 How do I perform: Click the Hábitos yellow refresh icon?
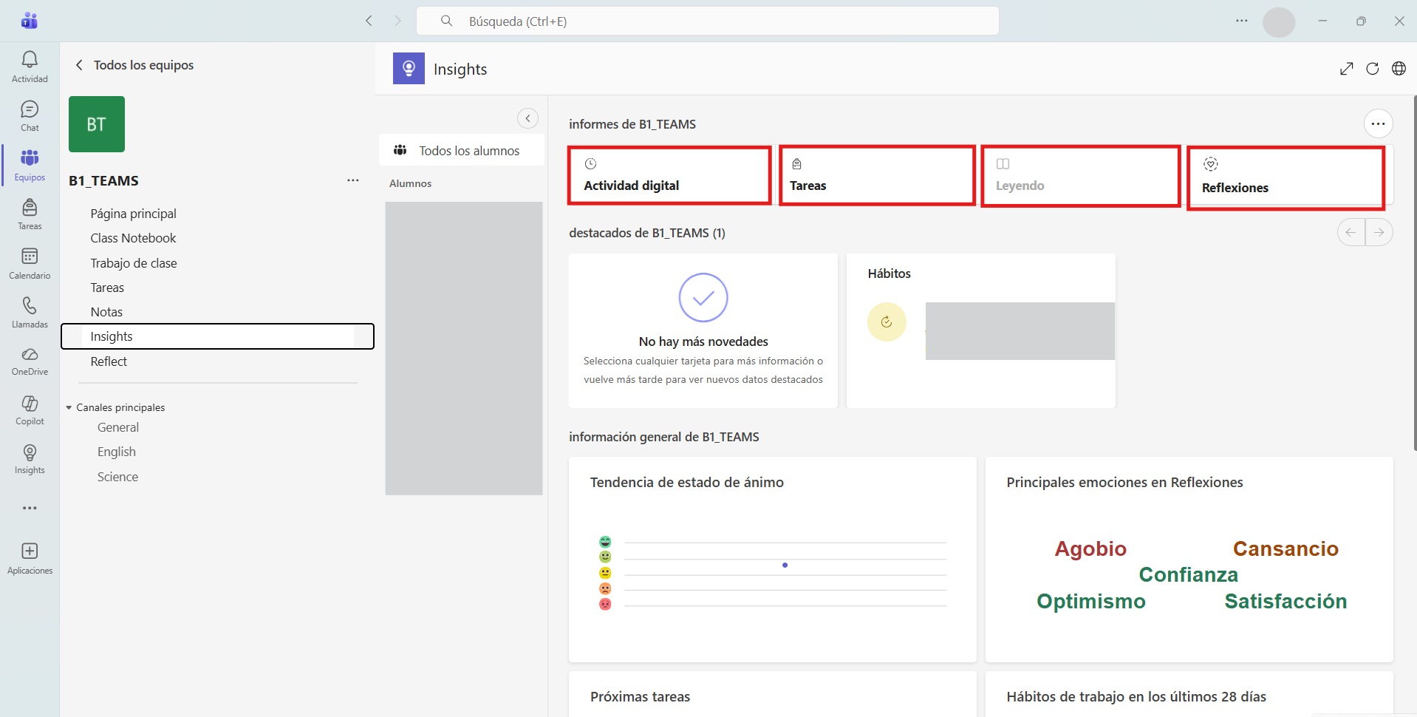coord(887,322)
